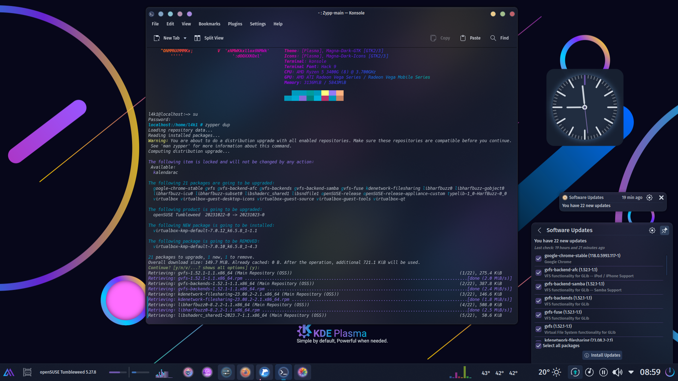The width and height of the screenshot is (678, 381).
Task: Click the Software Updates list scrollbar
Action: coord(667,266)
